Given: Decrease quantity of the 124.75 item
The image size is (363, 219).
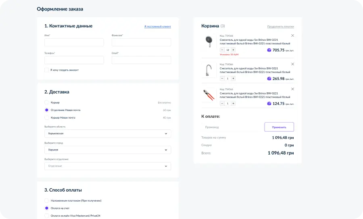Looking at the screenshot, I should [x=222, y=104].
